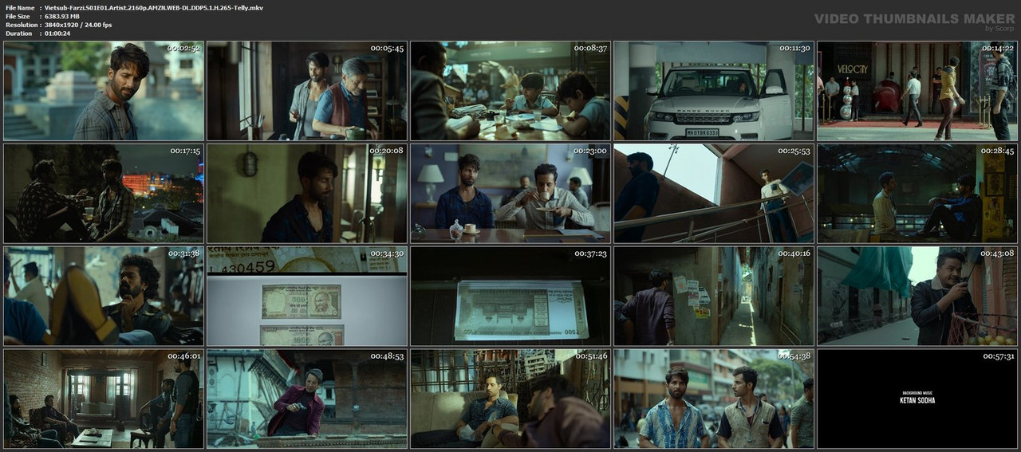Select the Ketan Sodha credits thumbnail at 00:57:31
Image resolution: width=1021 pixels, height=452 pixels.
click(x=917, y=399)
